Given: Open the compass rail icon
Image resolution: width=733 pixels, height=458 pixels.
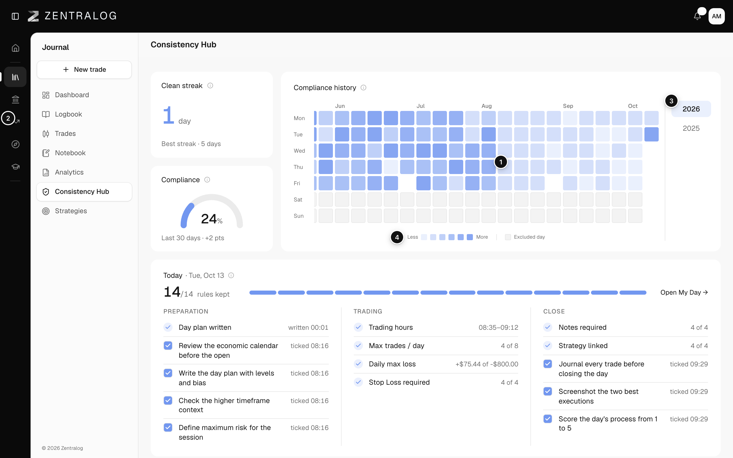Looking at the screenshot, I should tap(16, 144).
